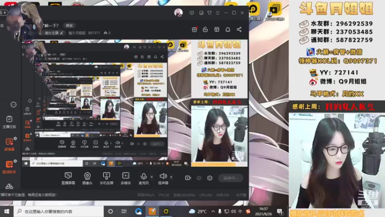Click the CPU:4% status readout
Screen dimensions: 385x217
tap(206, 195)
